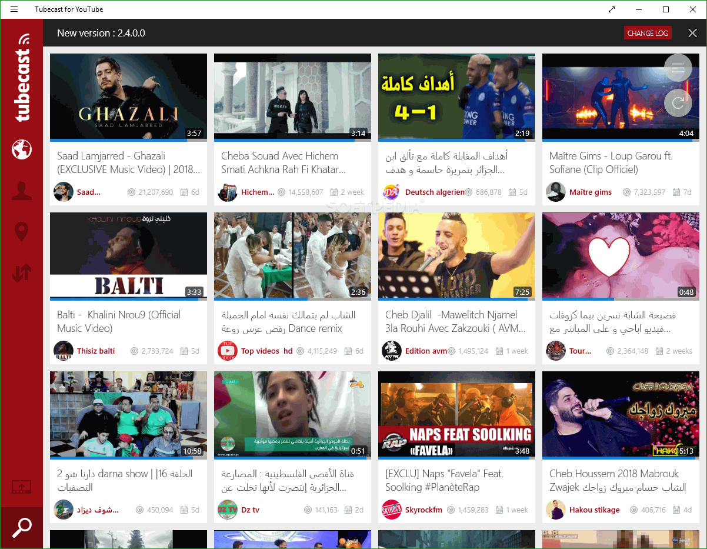Image resolution: width=707 pixels, height=549 pixels.
Task: Play the Loup Garou 4:04 thumbnail
Action: tap(621, 97)
